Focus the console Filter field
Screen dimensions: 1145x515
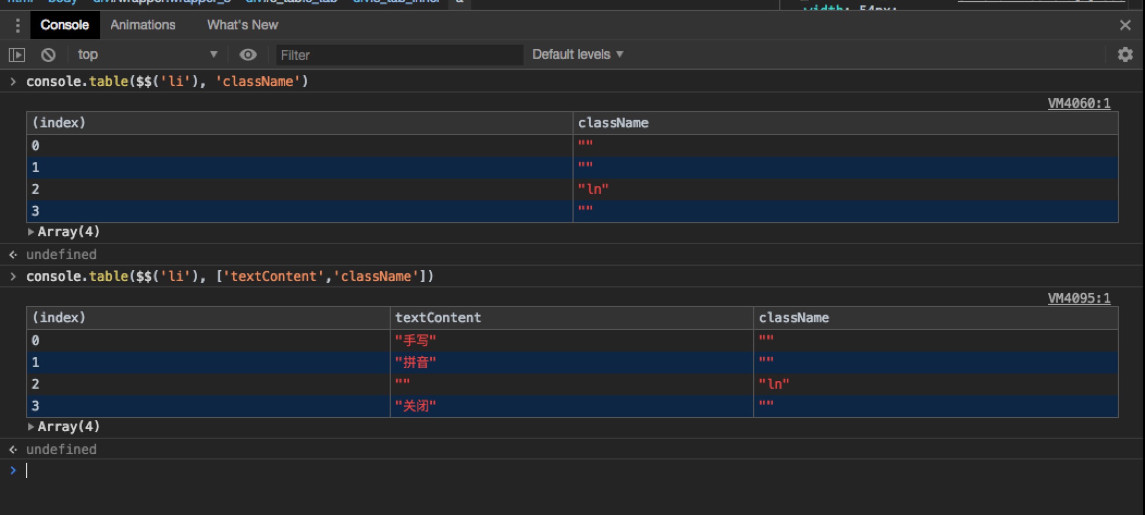(399, 55)
